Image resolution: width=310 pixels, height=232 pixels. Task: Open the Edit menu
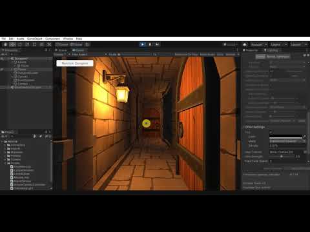pos(11,39)
